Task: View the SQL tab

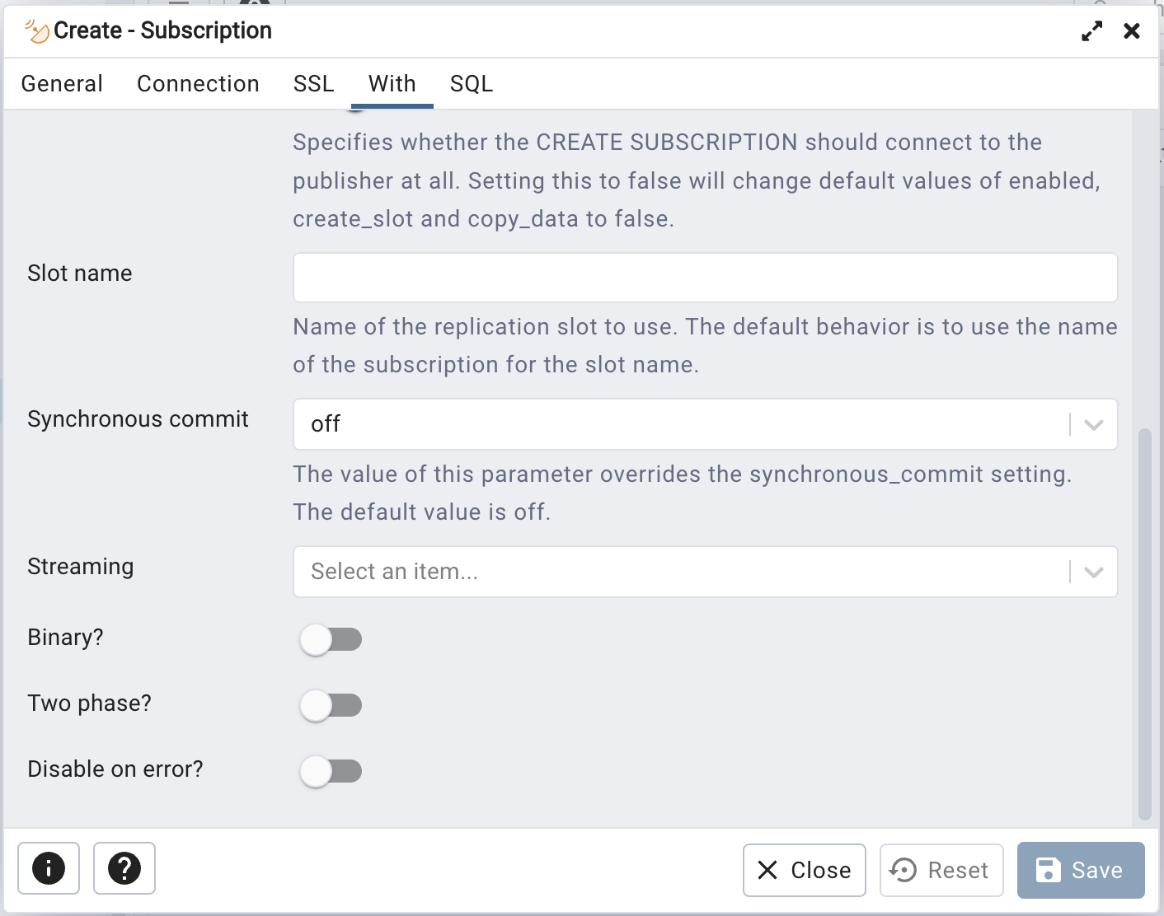Action: point(472,84)
